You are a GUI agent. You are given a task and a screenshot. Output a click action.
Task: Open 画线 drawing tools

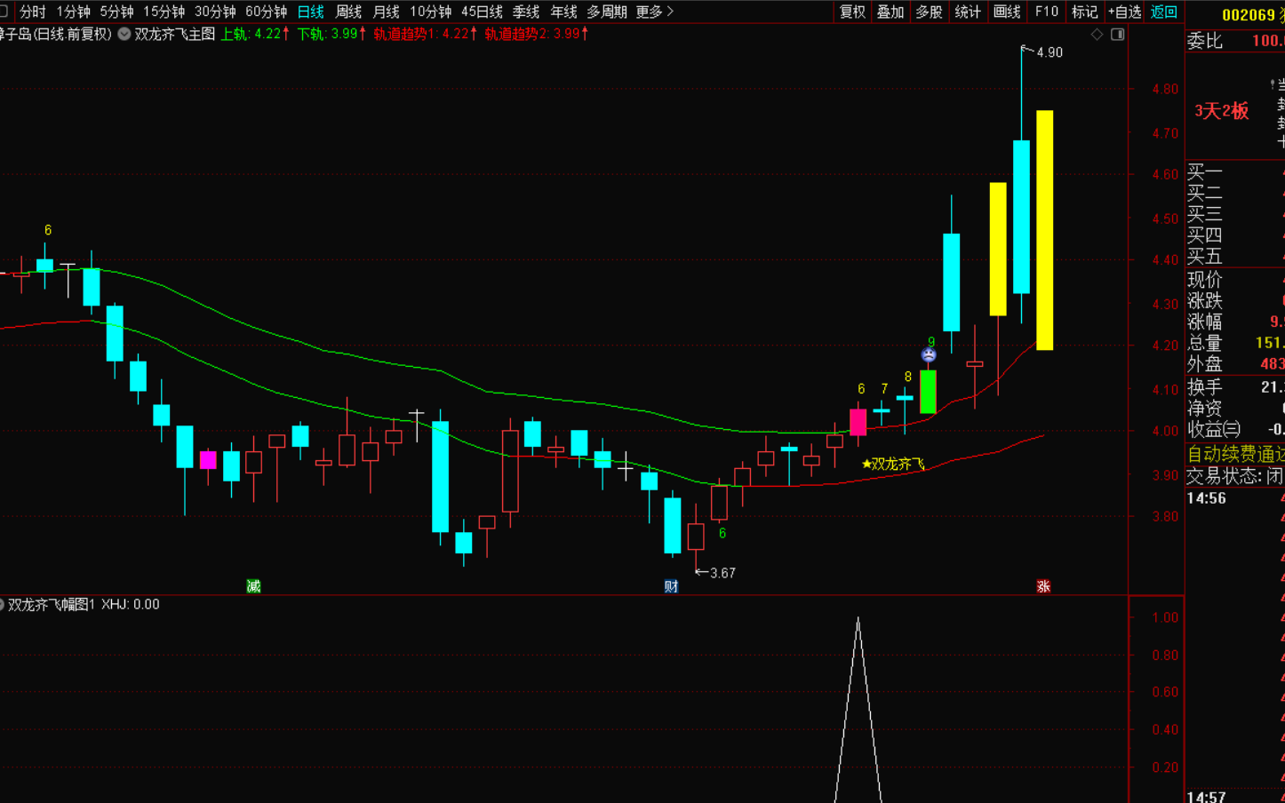coord(1007,12)
